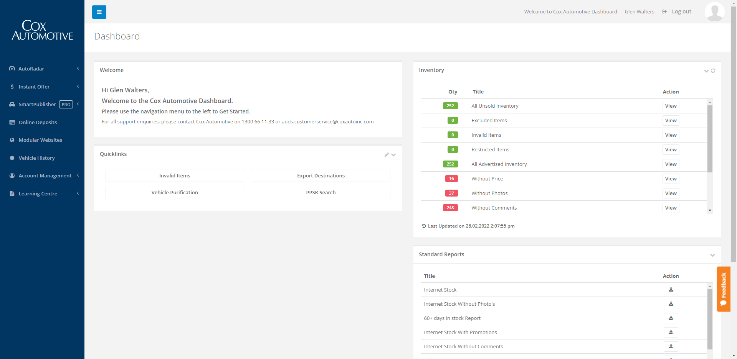
Task: View inventory Without Photos
Action: coord(671,193)
